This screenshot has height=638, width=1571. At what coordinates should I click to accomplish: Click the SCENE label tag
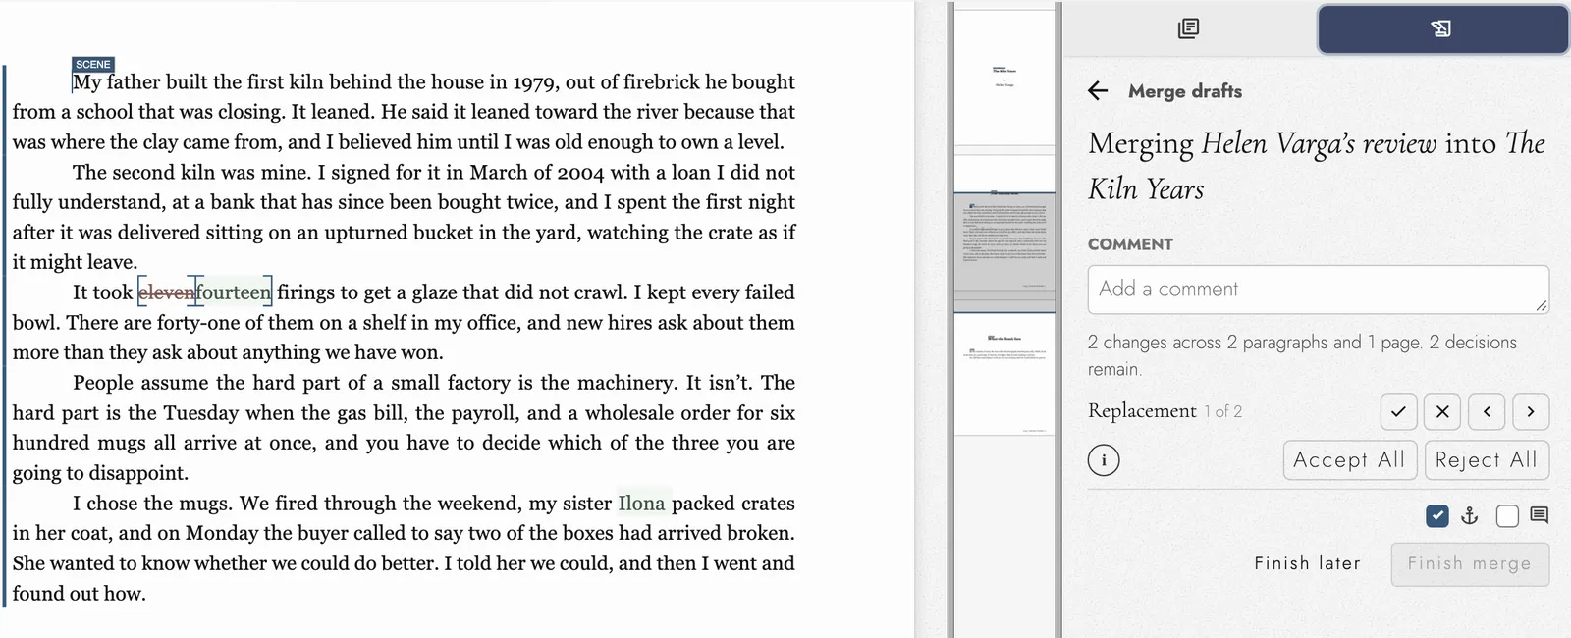point(93,64)
